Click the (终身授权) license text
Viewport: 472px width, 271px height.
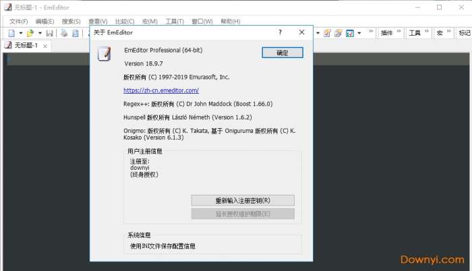[144, 175]
